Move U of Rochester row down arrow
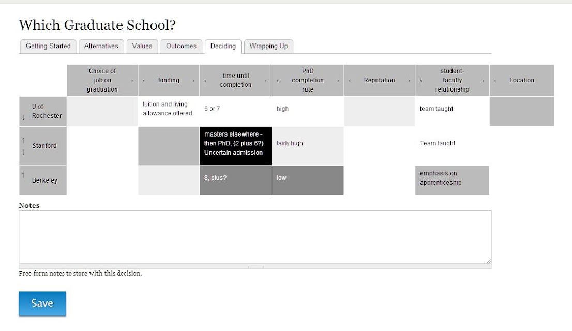This screenshot has width=572, height=331. [23, 117]
